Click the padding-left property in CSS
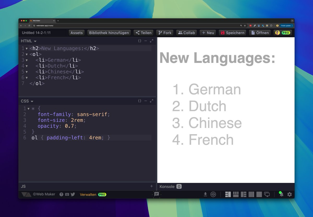The width and height of the screenshot is (313, 217). (x=65, y=137)
